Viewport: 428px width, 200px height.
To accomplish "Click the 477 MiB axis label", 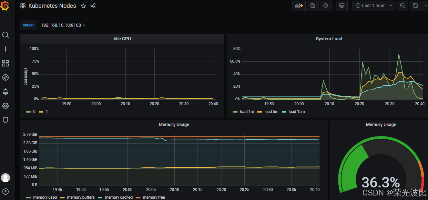I will tap(30, 176).
